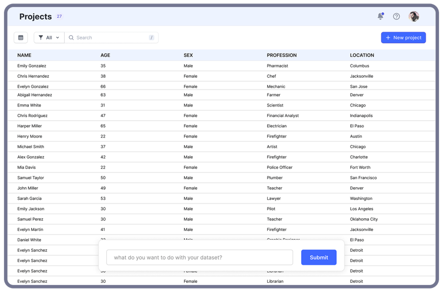Image resolution: width=443 pixels, height=292 pixels.
Task: Sort by the AGE column header
Action: tap(105, 55)
